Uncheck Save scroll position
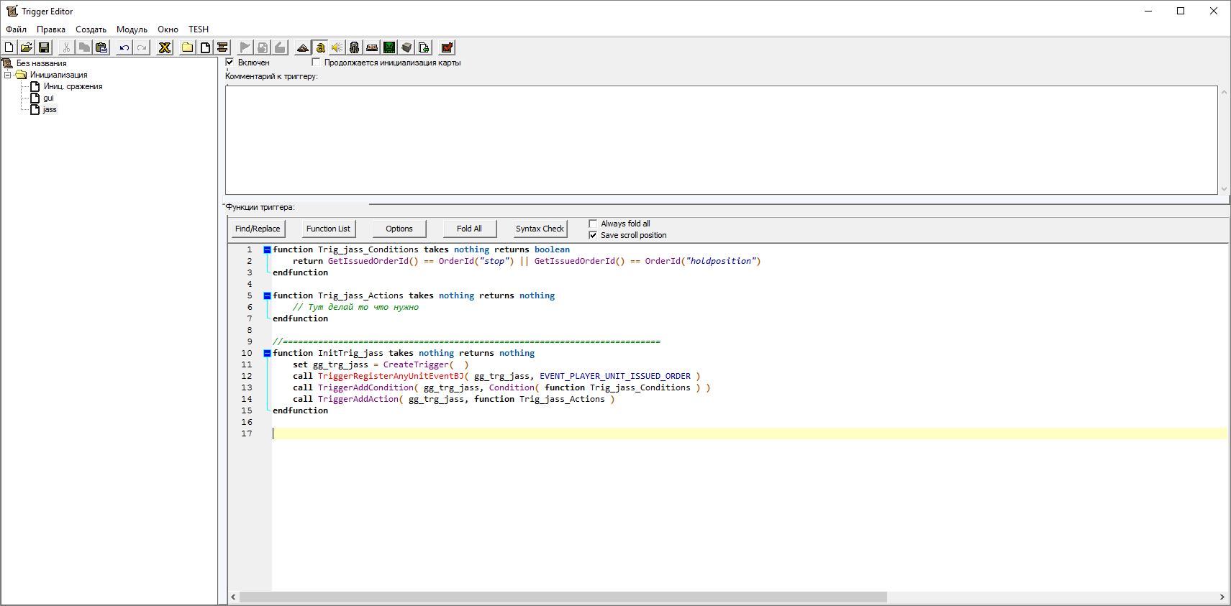Image resolution: width=1231 pixels, height=606 pixels. (593, 235)
